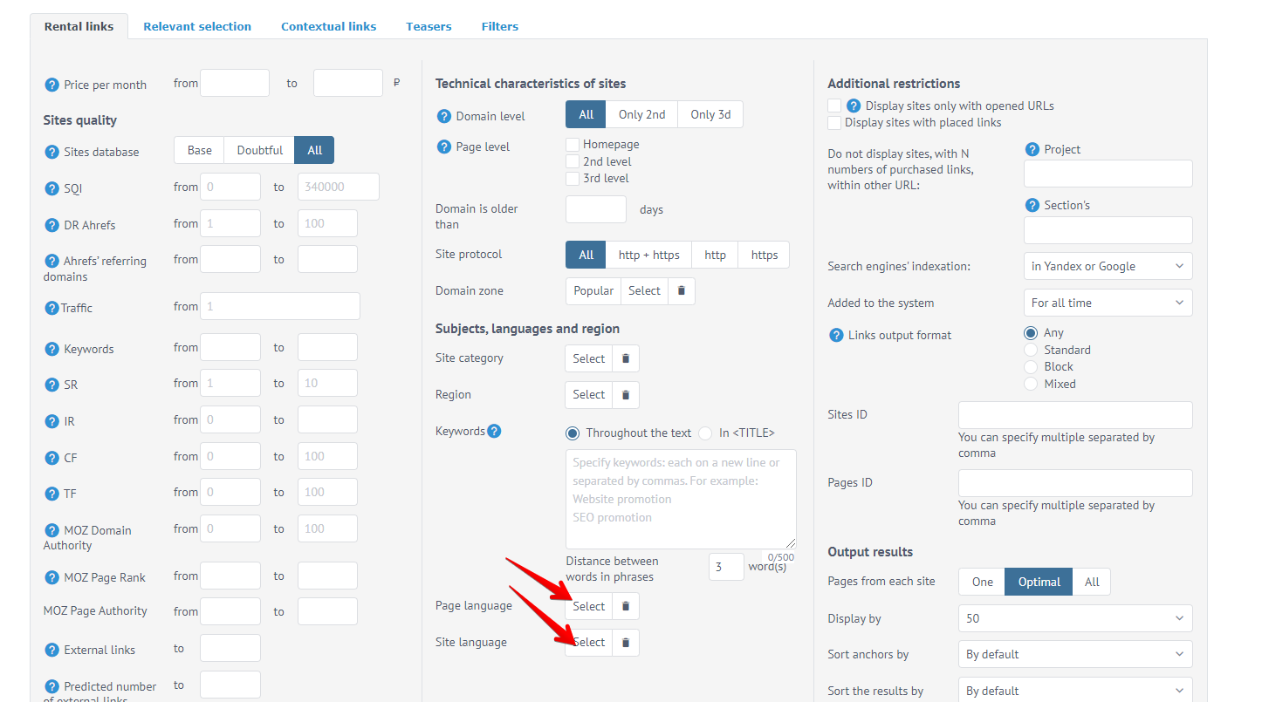The image size is (1262, 702).
Task: Focus the keywords text area
Action: (x=681, y=500)
